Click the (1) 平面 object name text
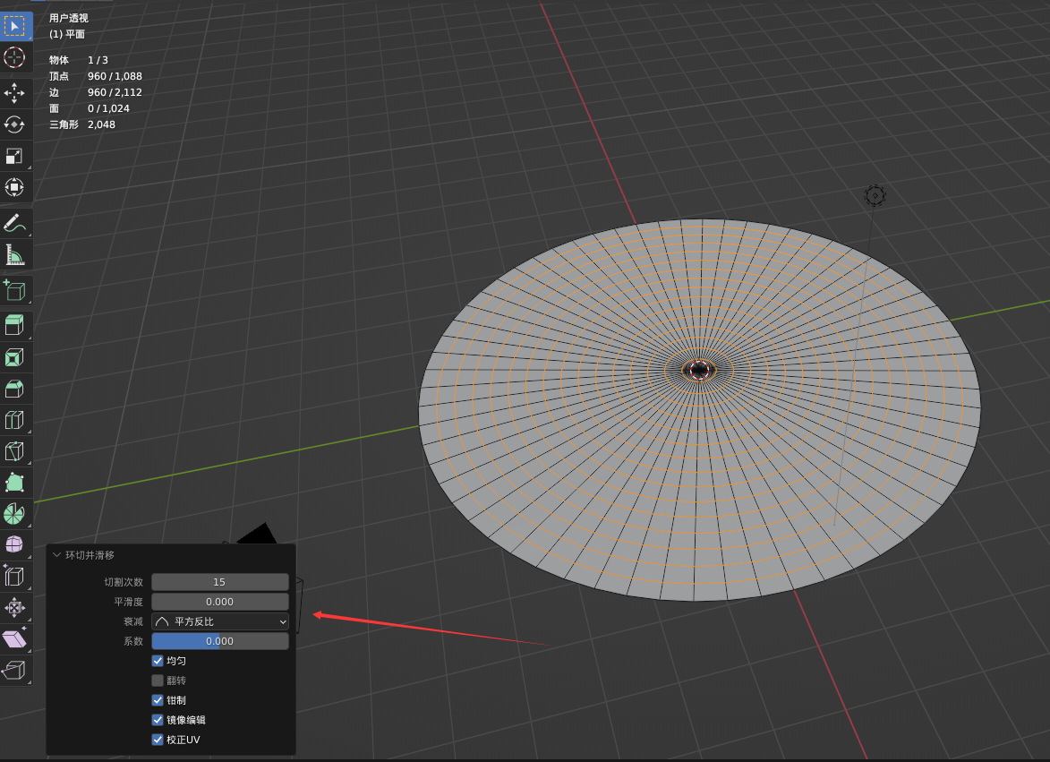Image resolution: width=1050 pixels, height=762 pixels. click(x=67, y=34)
